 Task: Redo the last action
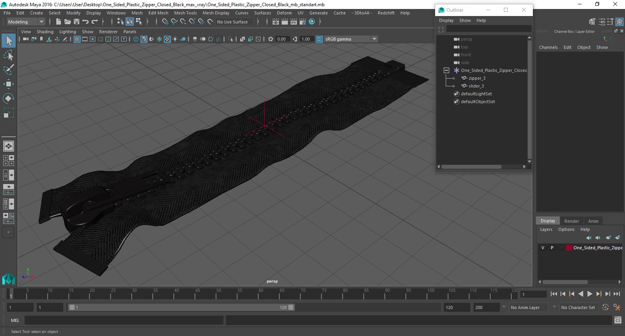click(x=95, y=22)
